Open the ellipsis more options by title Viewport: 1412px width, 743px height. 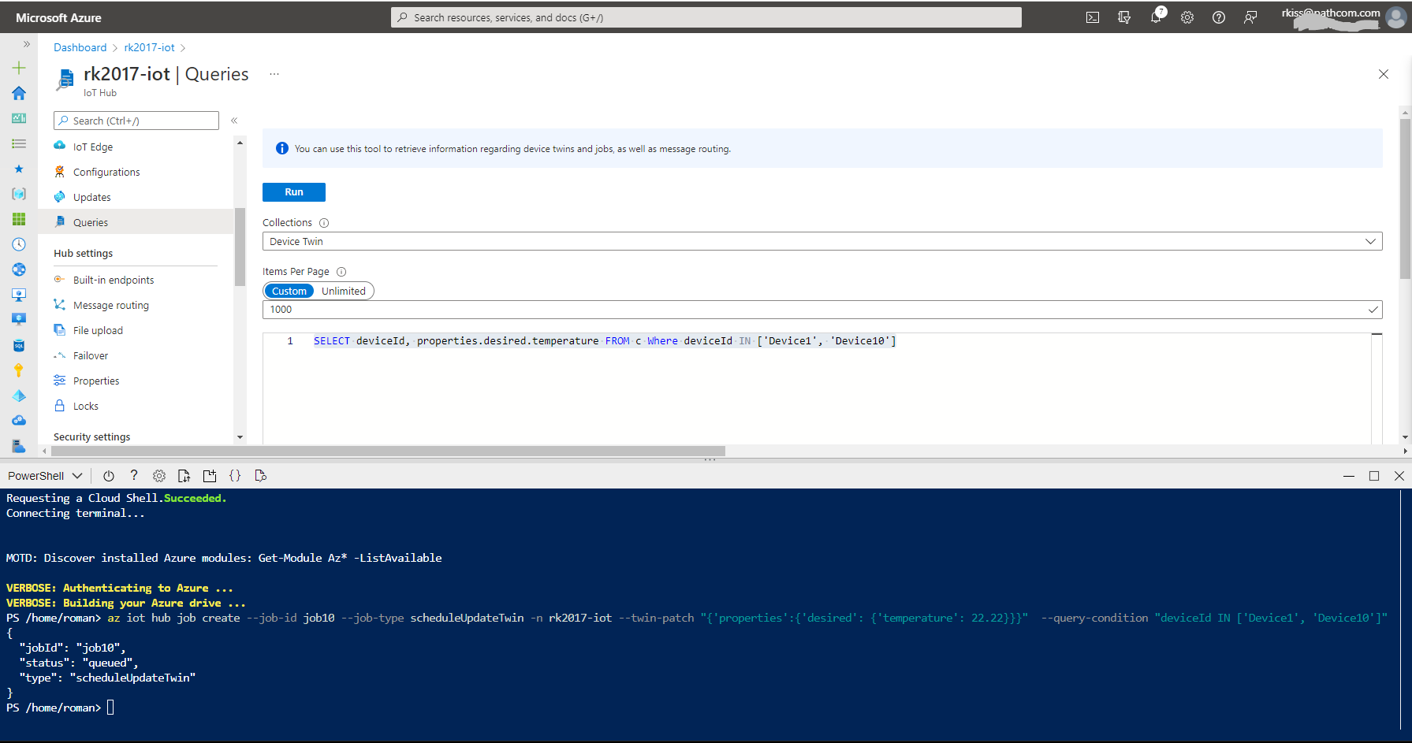[x=274, y=74]
